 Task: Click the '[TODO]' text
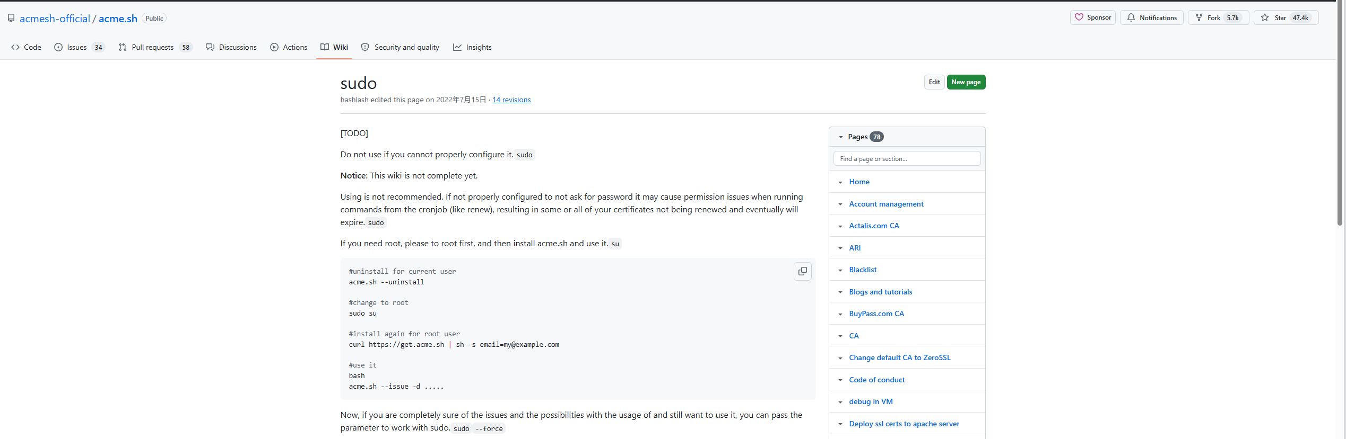click(354, 133)
